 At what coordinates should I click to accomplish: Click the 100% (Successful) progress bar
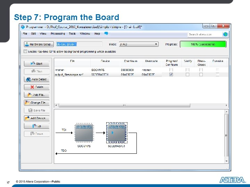(203, 44)
